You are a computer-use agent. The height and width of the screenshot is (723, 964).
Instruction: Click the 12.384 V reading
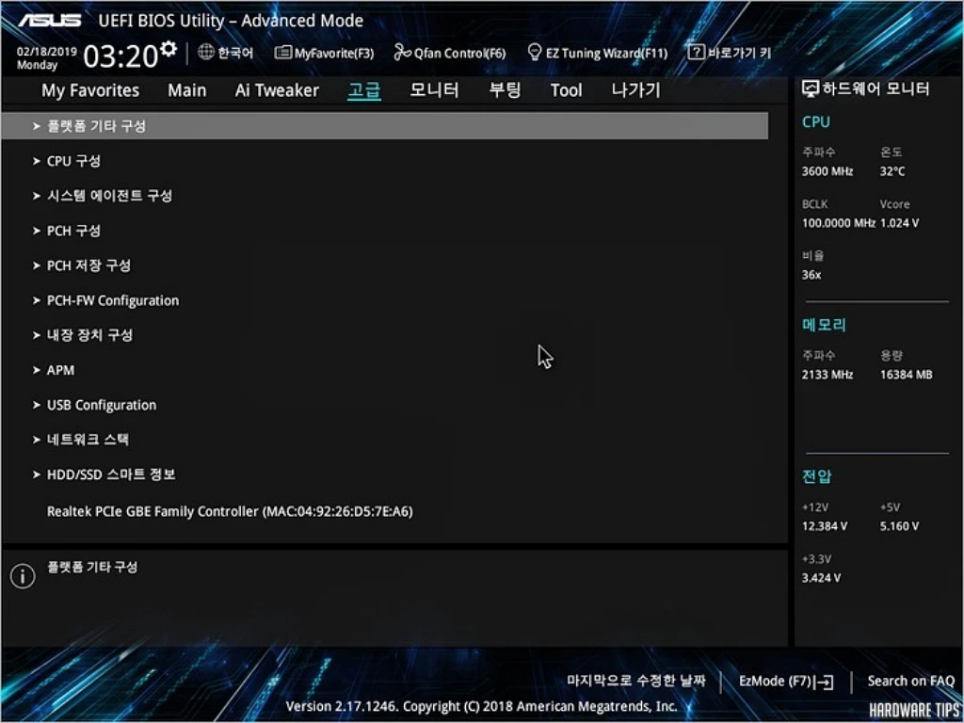coord(825,526)
